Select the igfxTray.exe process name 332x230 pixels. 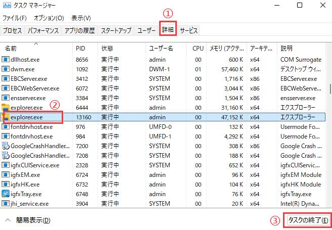click(26, 194)
